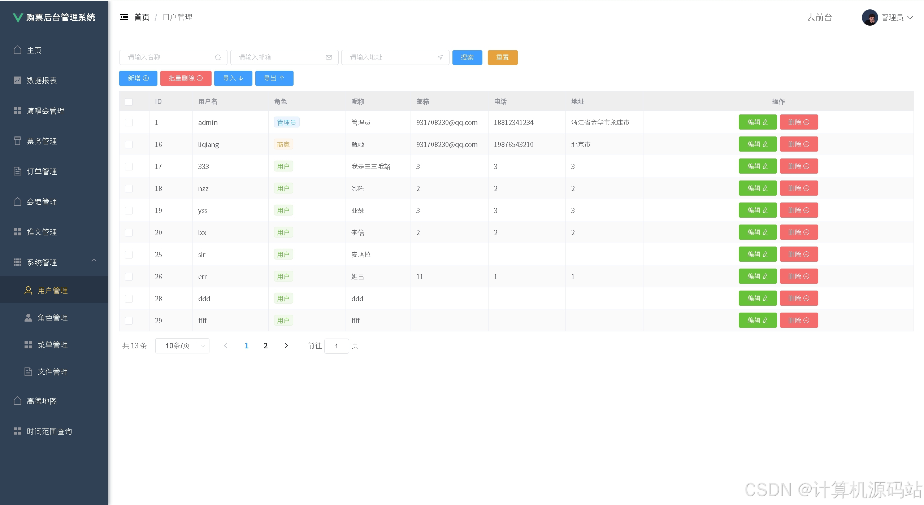
Task: Click the 导入 import button
Action: 233,78
